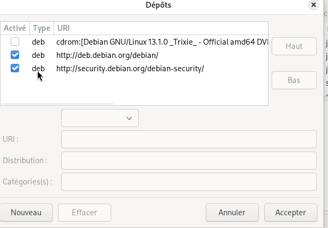This screenshot has height=228, width=328.
Task: Cancel changes with Annuler button
Action: pyautogui.click(x=232, y=213)
